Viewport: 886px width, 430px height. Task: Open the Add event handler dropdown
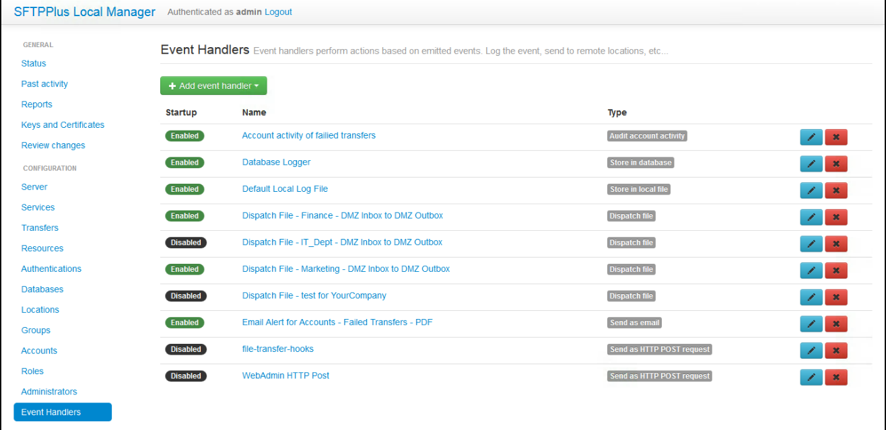213,86
